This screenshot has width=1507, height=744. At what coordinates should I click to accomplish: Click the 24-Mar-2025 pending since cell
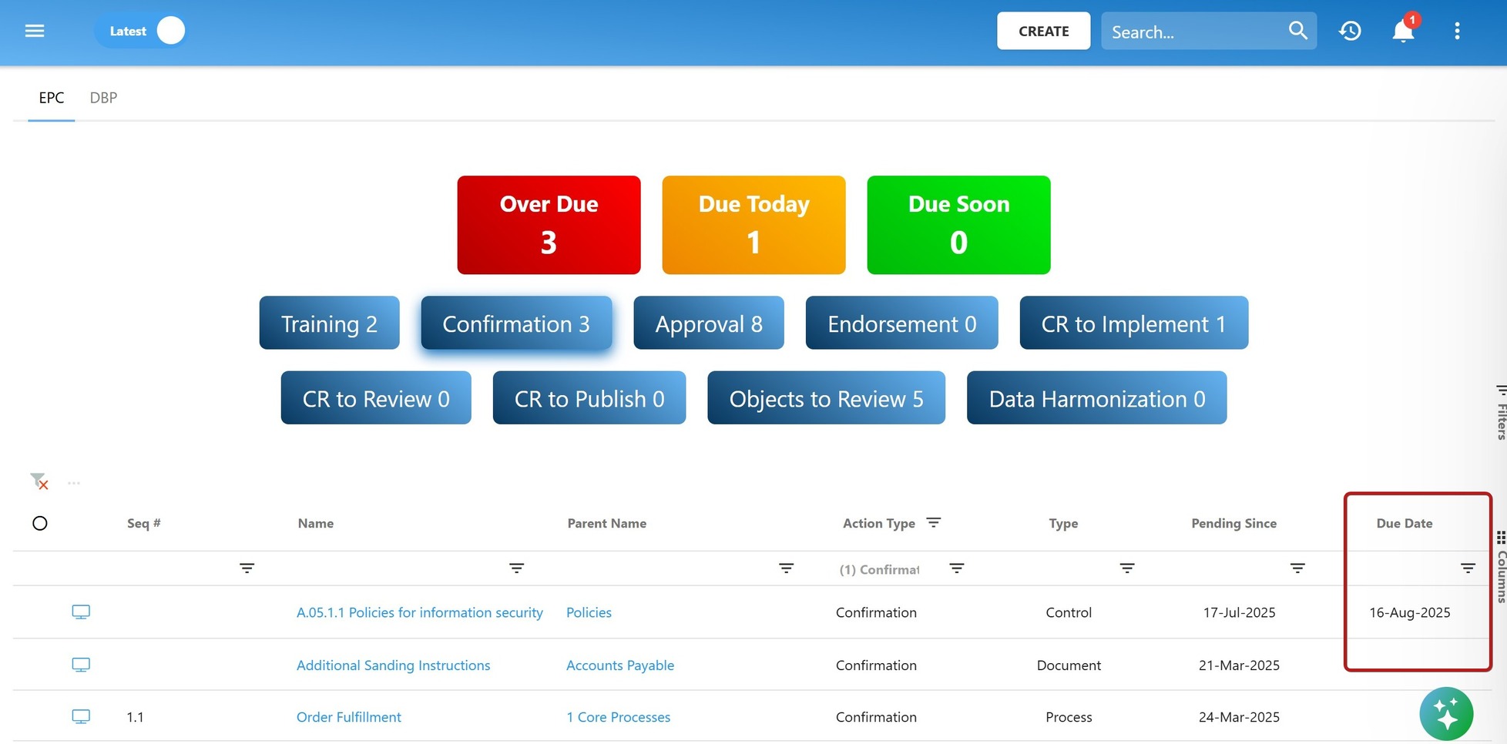[x=1239, y=717]
